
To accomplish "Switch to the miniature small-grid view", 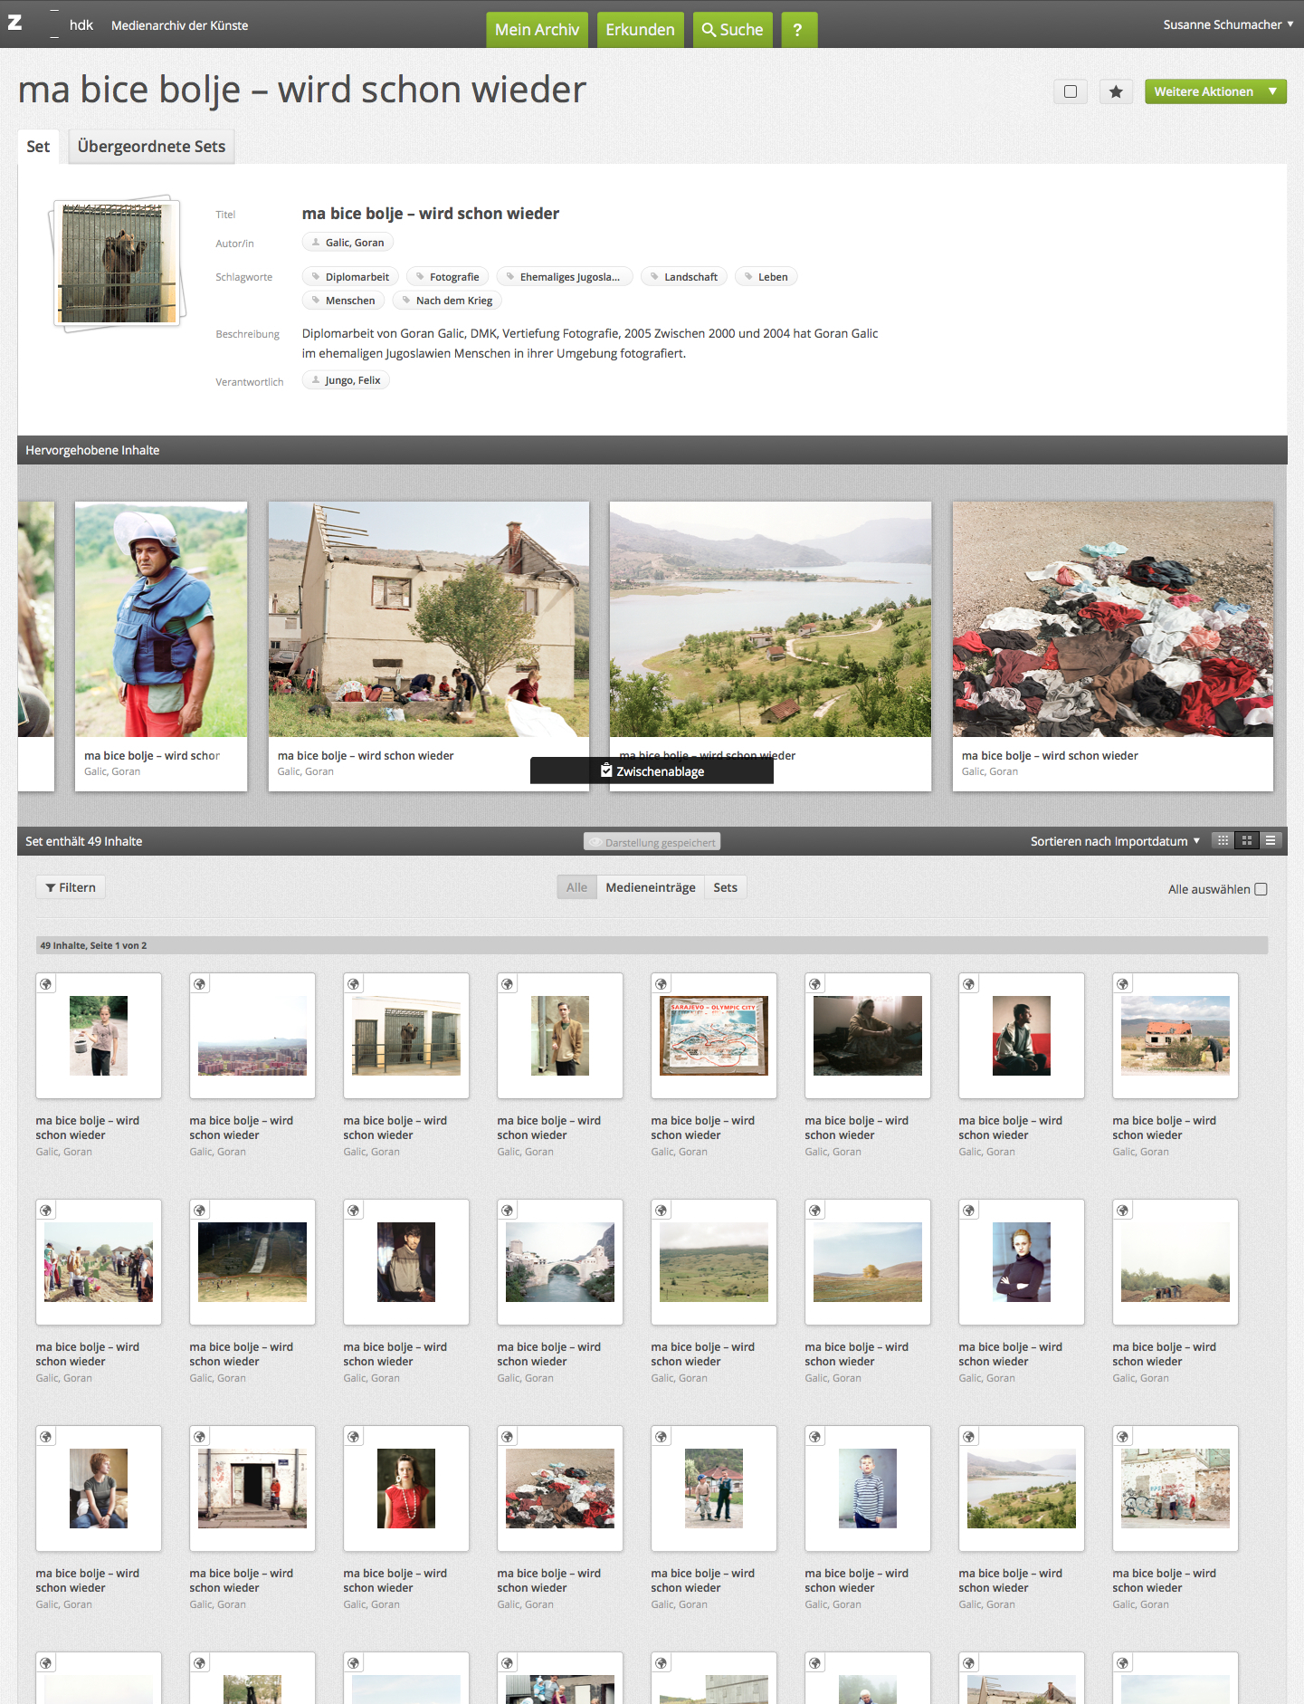I will click(1223, 841).
